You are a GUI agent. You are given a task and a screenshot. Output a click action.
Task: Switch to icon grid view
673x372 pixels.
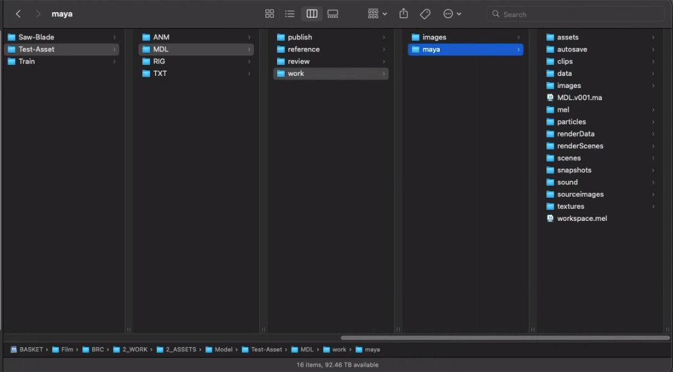coord(270,14)
